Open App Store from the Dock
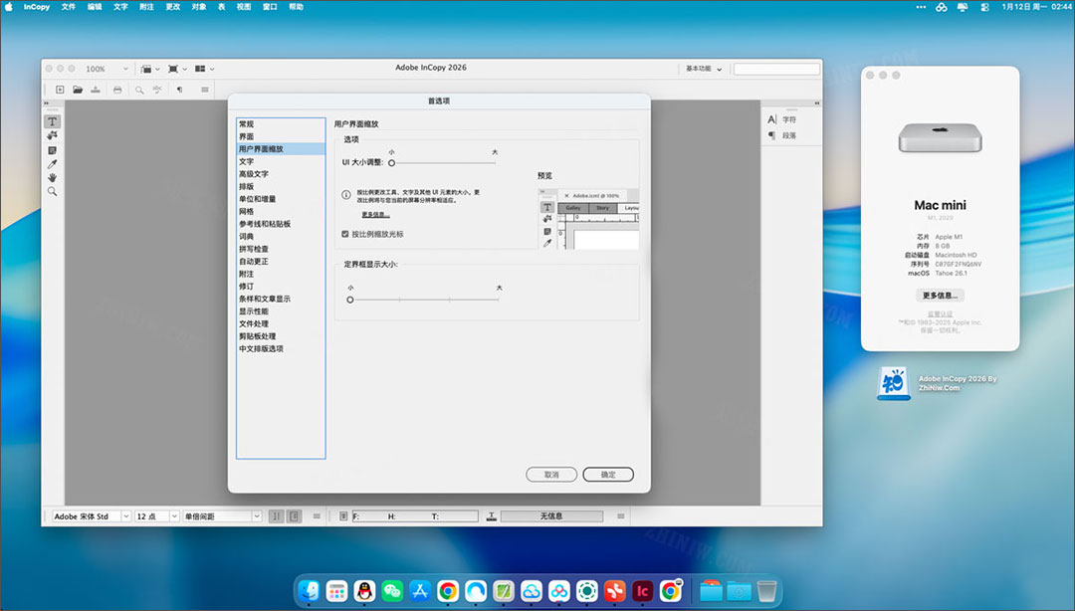The image size is (1075, 611). coord(420,590)
